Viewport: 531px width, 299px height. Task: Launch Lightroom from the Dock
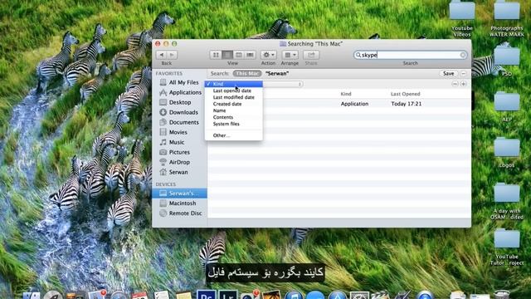click(228, 295)
